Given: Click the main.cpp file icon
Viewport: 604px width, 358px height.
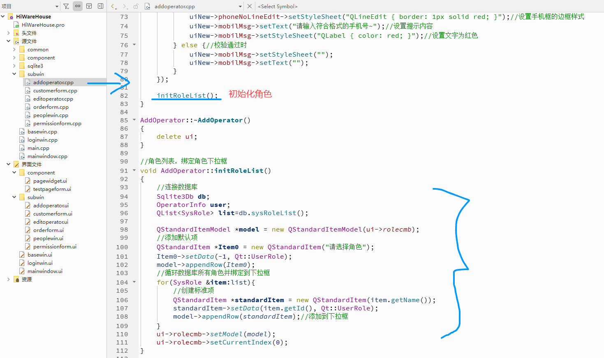Looking at the screenshot, I should (22, 148).
